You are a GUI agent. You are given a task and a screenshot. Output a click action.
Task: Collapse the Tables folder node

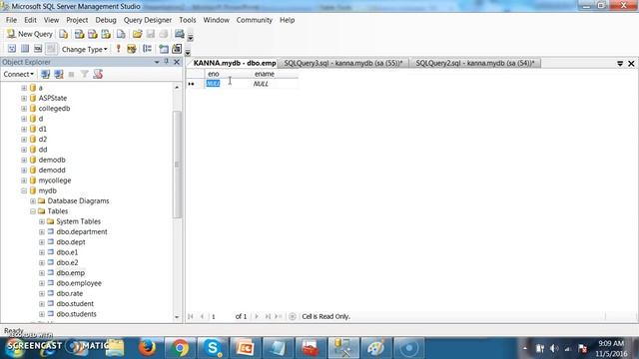[33, 211]
